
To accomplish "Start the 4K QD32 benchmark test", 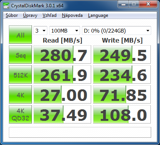I will pos(20,114).
